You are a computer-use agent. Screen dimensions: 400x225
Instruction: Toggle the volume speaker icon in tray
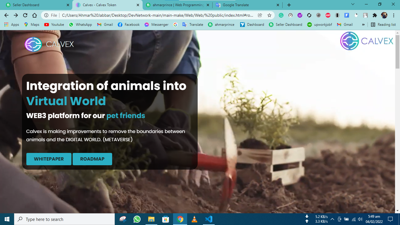coord(360,219)
